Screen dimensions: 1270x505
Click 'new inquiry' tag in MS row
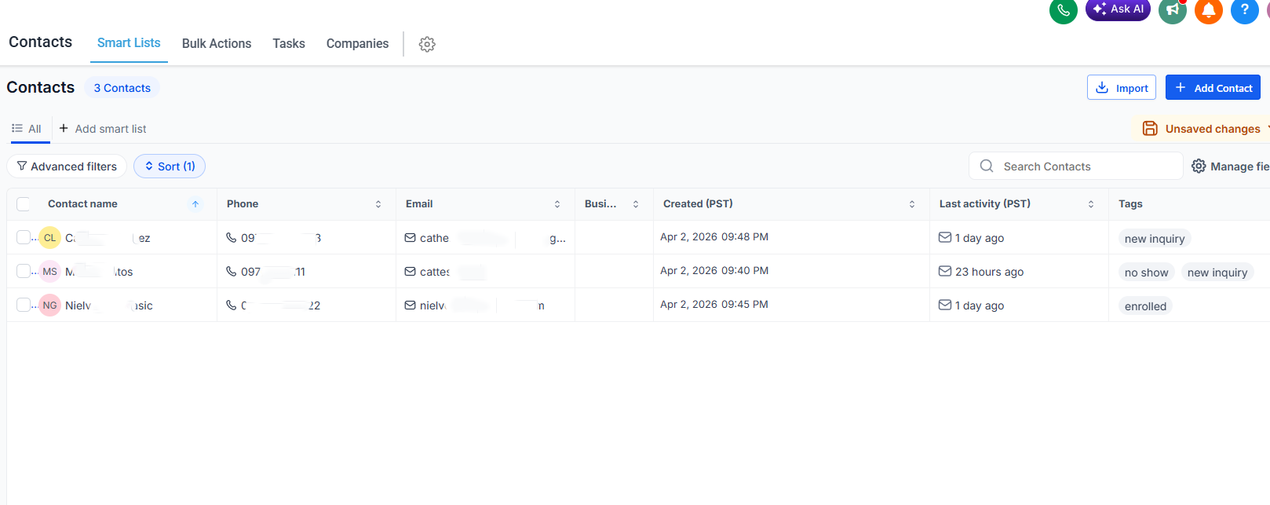click(x=1217, y=273)
